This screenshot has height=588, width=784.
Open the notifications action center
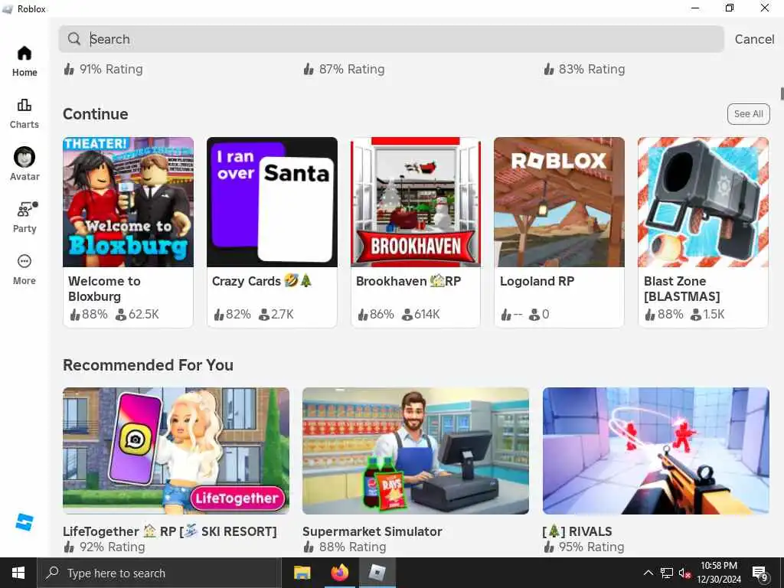tap(760, 573)
